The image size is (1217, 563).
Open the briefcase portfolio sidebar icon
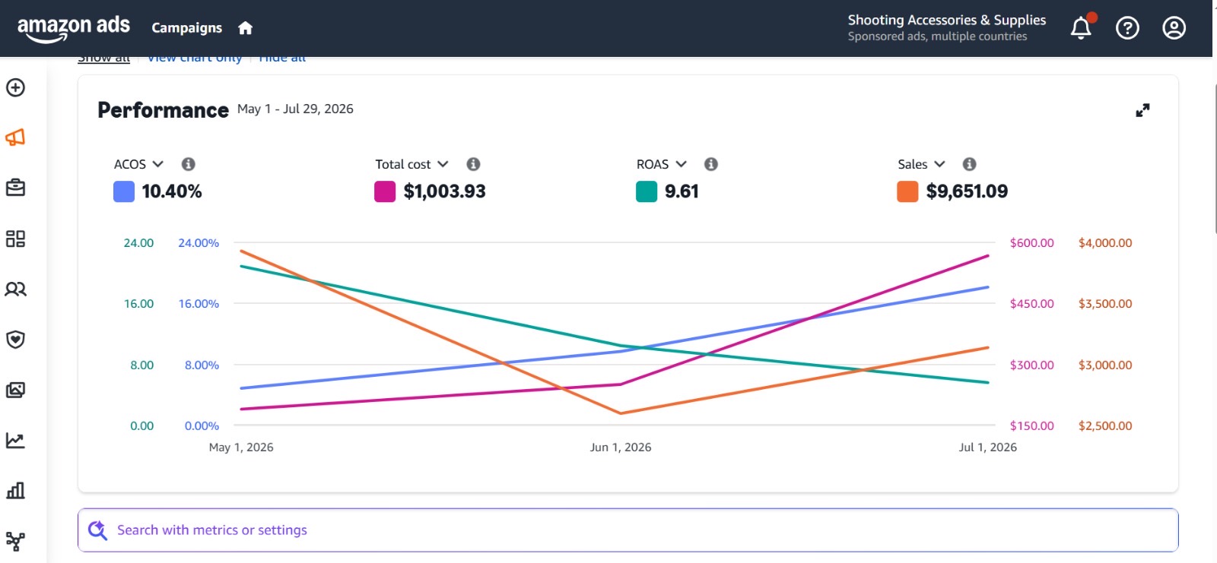pyautogui.click(x=15, y=188)
